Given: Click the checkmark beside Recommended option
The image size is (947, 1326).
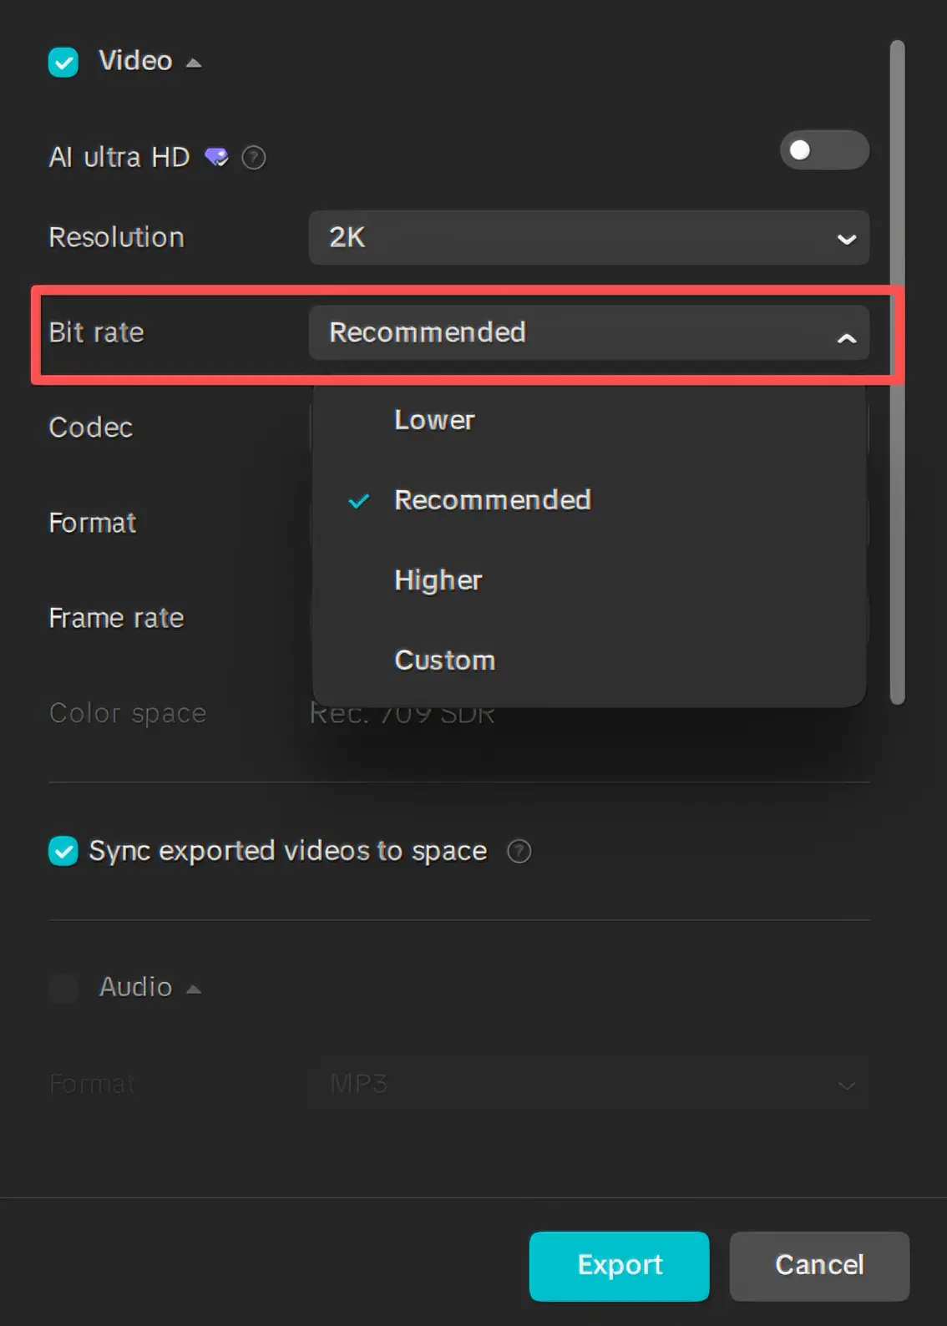Looking at the screenshot, I should coord(358,502).
